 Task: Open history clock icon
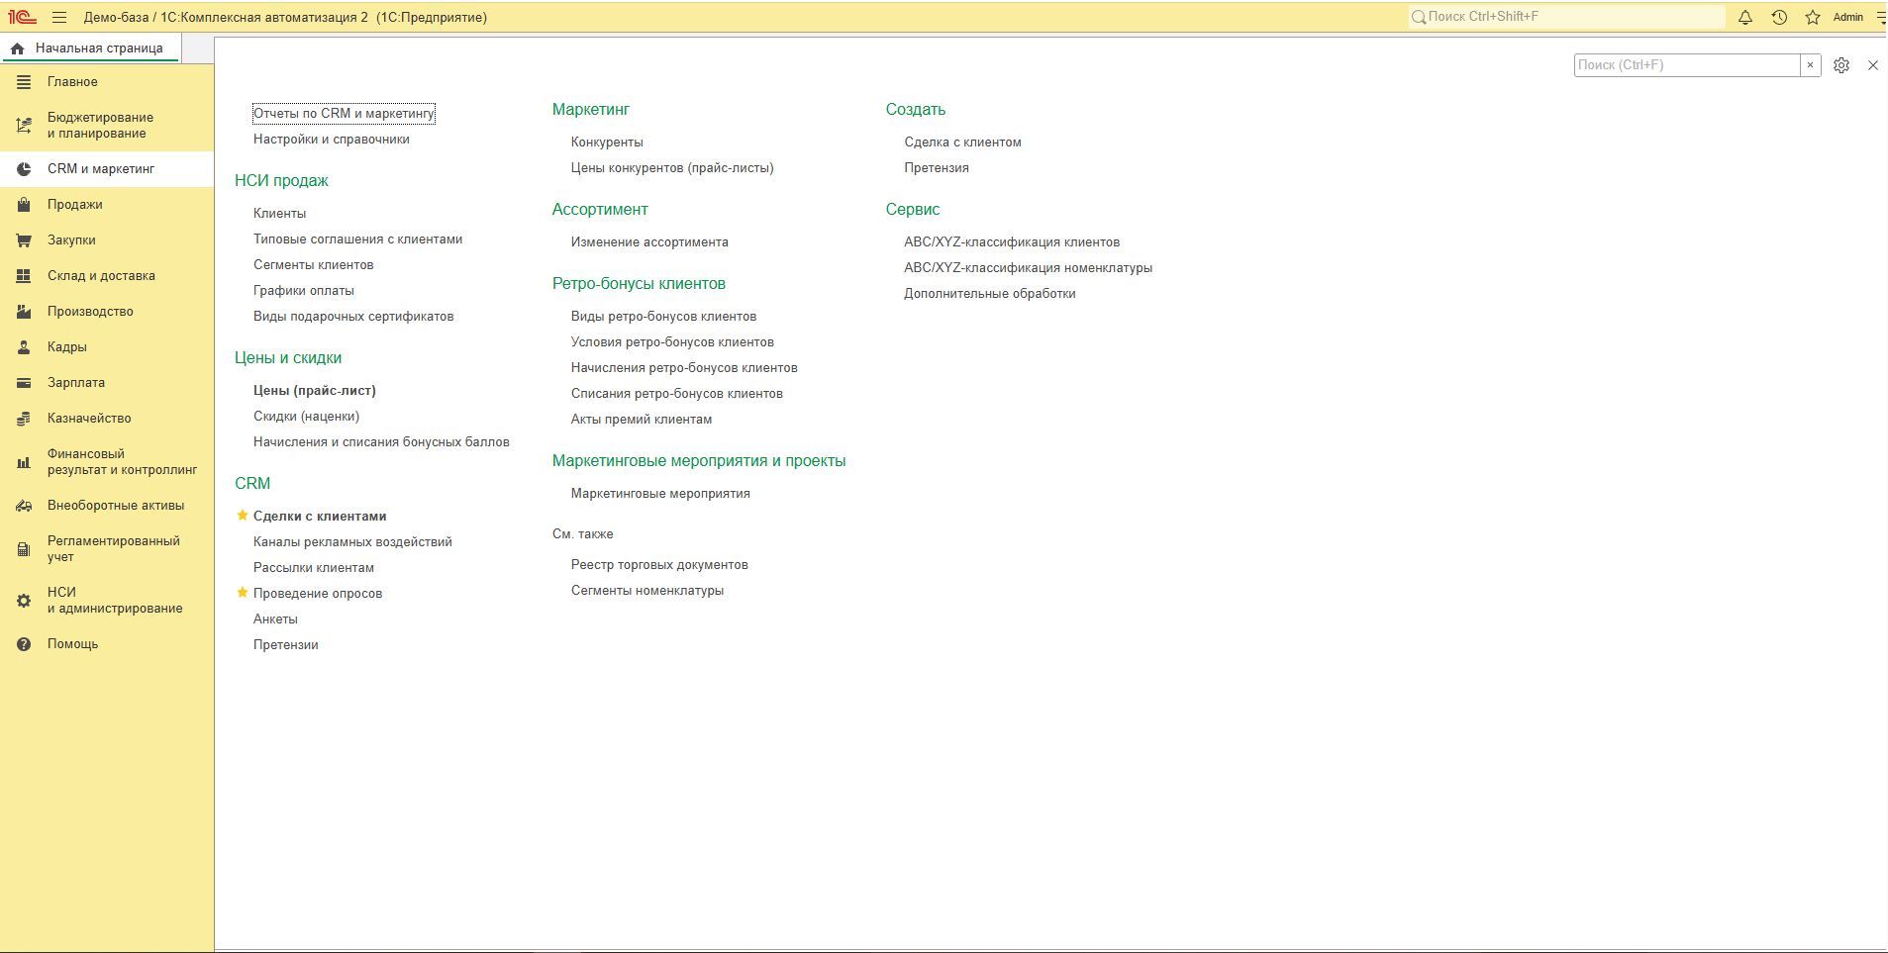pos(1779,17)
